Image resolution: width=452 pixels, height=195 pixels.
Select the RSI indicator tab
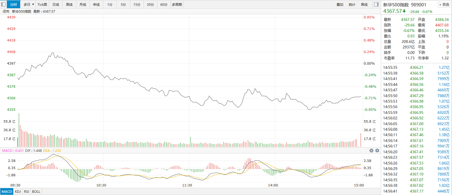coord(26,192)
